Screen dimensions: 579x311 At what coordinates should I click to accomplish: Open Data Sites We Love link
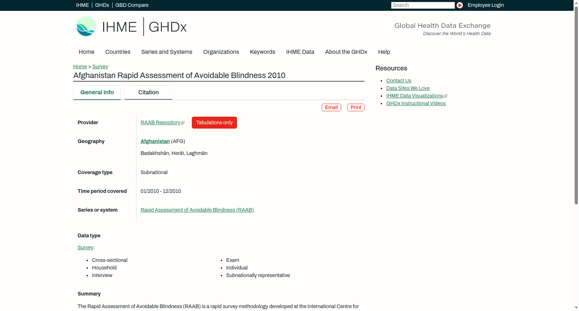408,88
